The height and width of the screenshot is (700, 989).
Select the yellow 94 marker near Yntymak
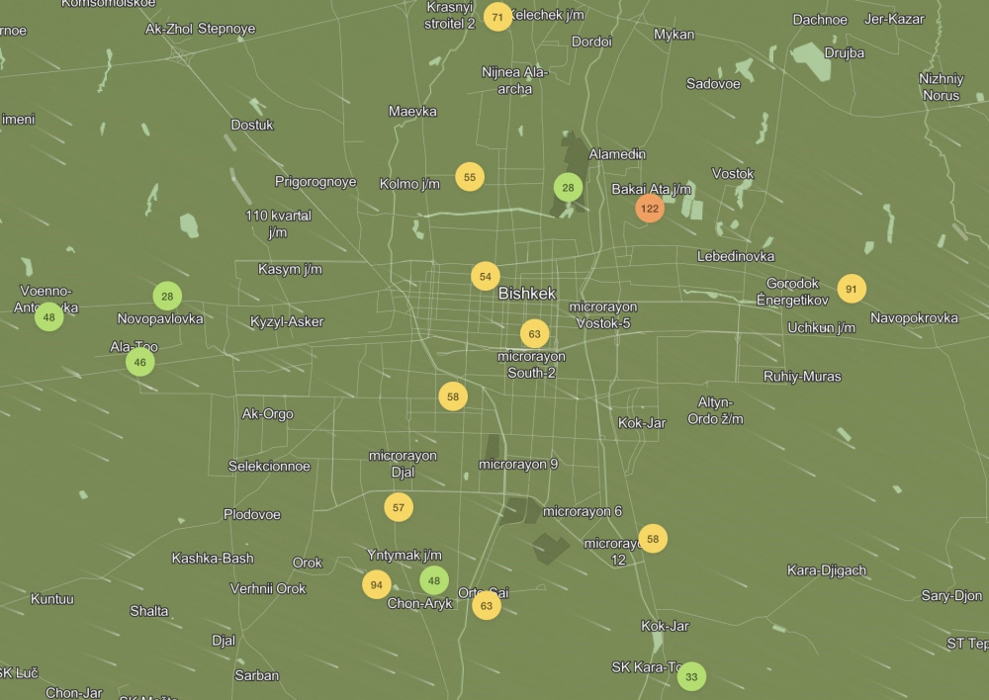(x=376, y=584)
